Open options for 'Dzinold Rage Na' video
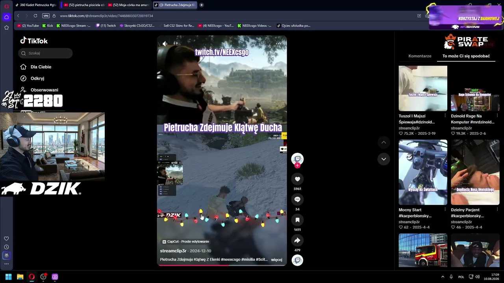 click(498, 116)
